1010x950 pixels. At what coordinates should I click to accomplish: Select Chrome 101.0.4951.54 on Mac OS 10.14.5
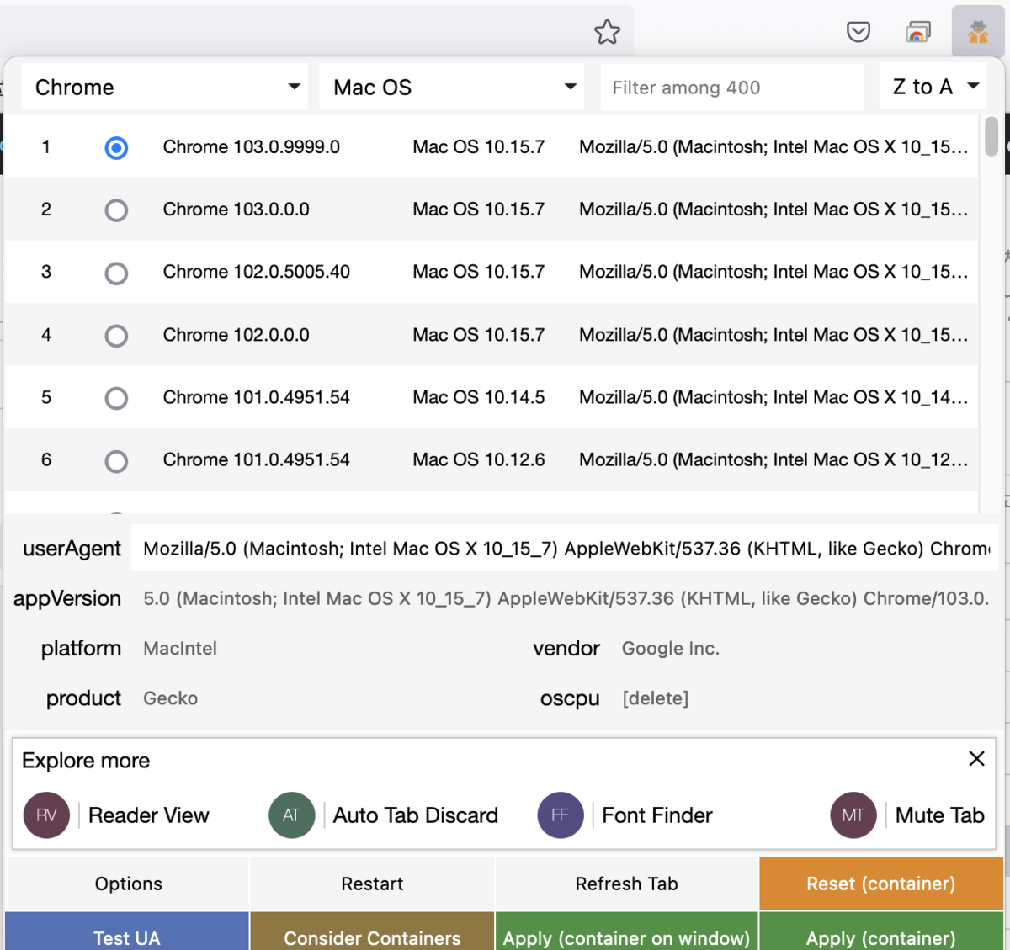(116, 398)
